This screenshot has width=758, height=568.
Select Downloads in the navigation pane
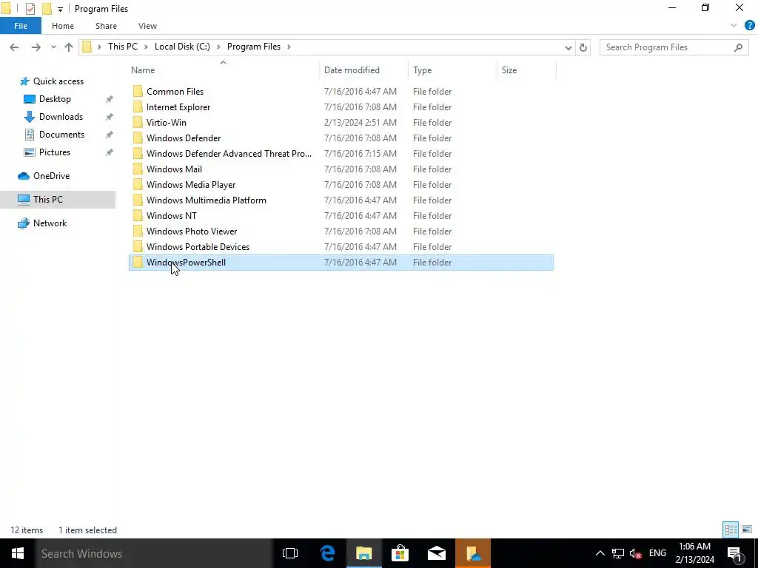point(61,117)
